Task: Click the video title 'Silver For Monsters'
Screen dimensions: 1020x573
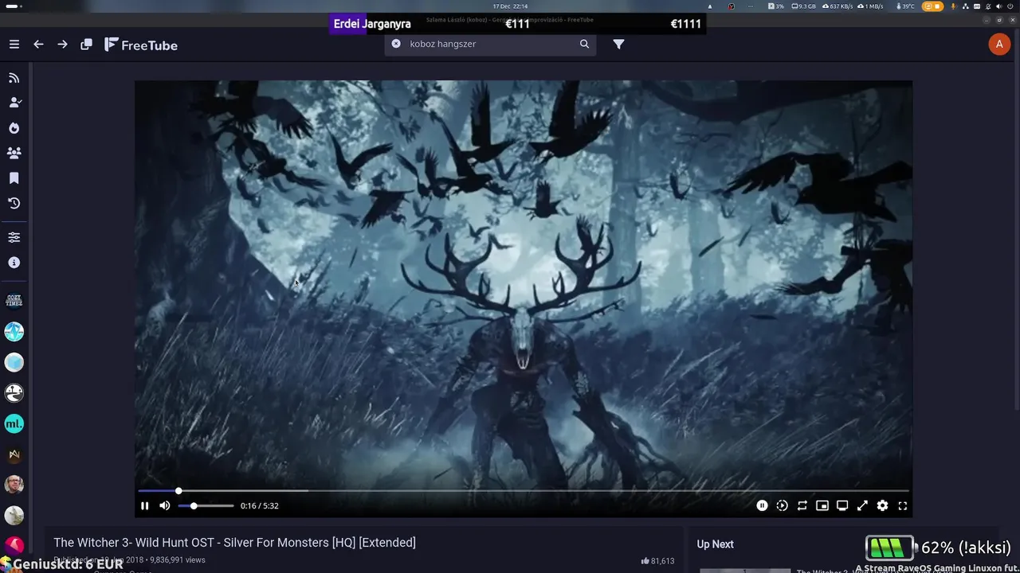Action: [234, 542]
